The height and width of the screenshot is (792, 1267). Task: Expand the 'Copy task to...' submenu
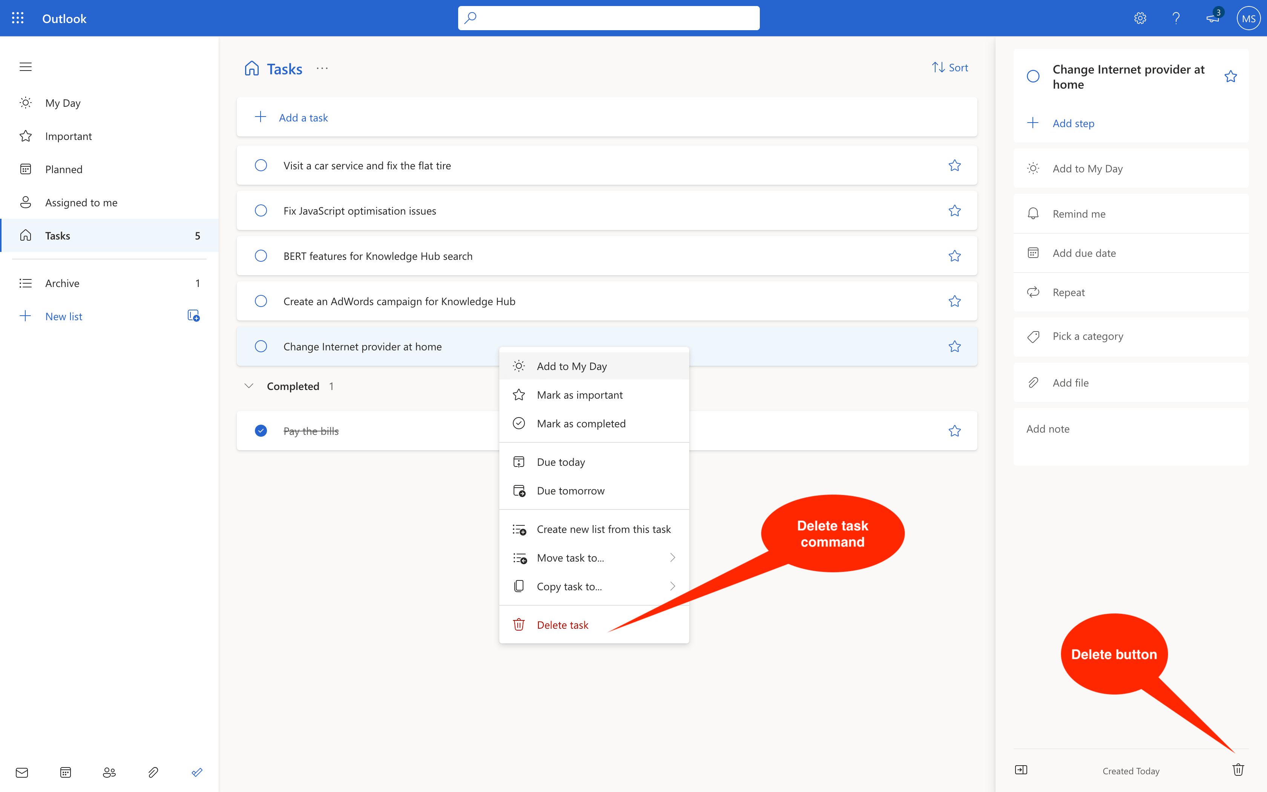673,586
